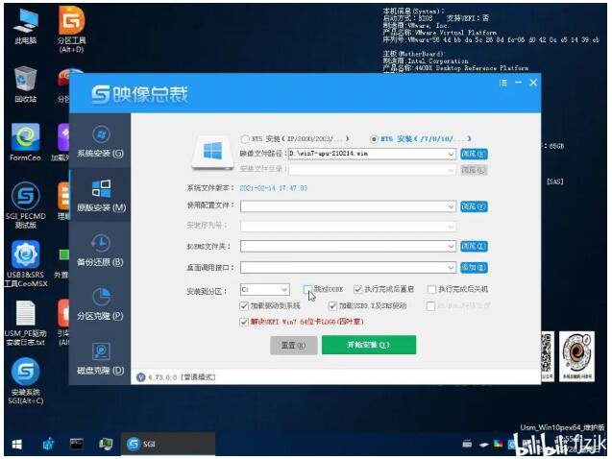
Task: Expand 安装到分区 drive dropdown
Action: 283,289
